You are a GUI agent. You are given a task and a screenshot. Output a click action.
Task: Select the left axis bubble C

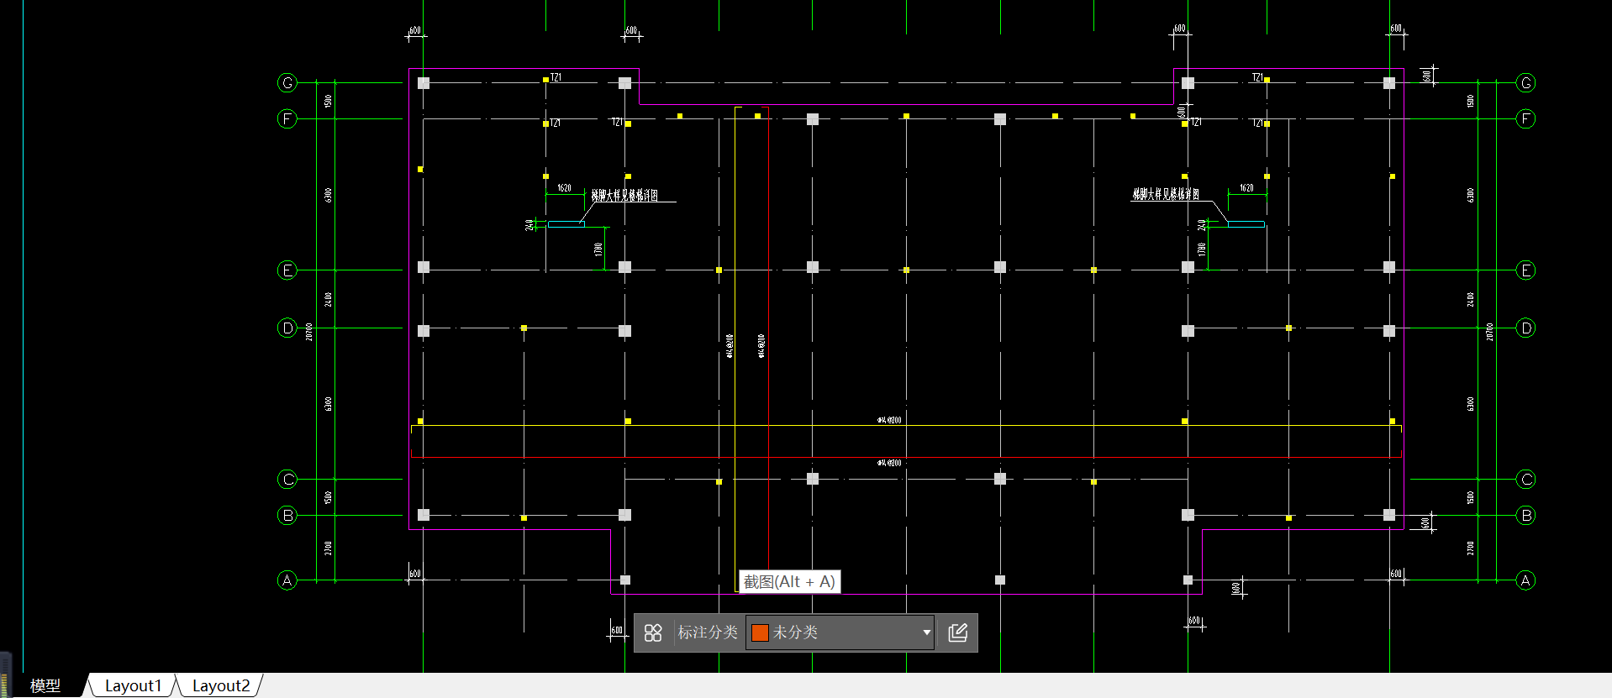[287, 479]
